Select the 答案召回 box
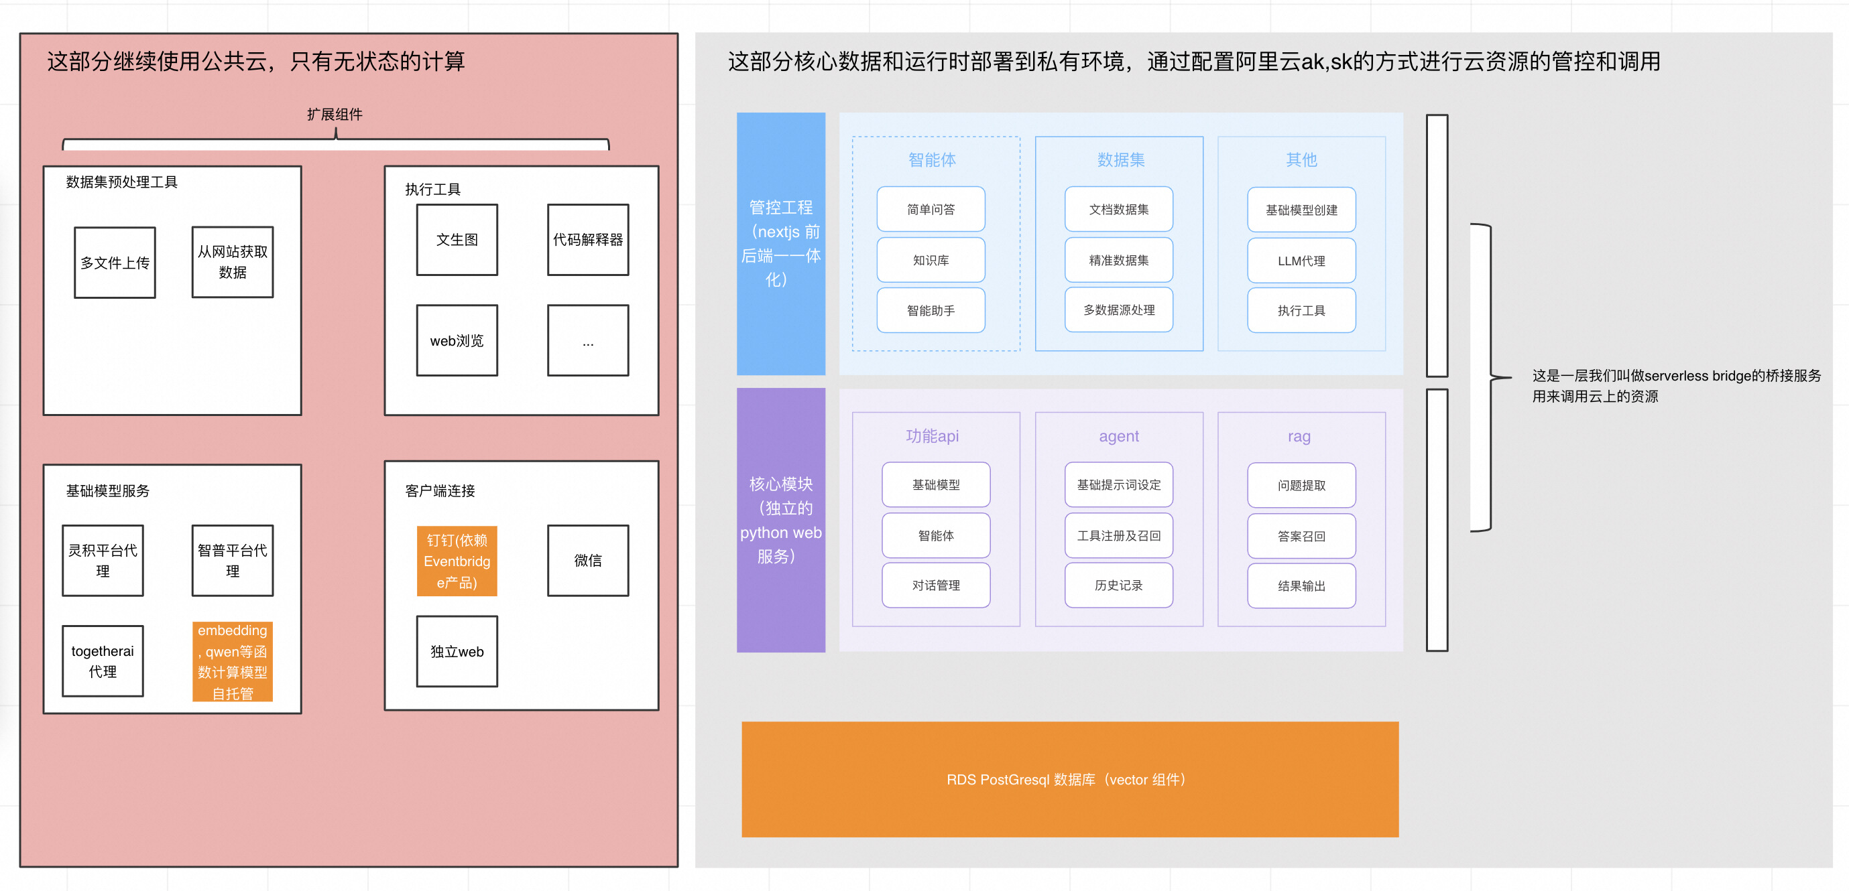The width and height of the screenshot is (1849, 891). 1301,536
